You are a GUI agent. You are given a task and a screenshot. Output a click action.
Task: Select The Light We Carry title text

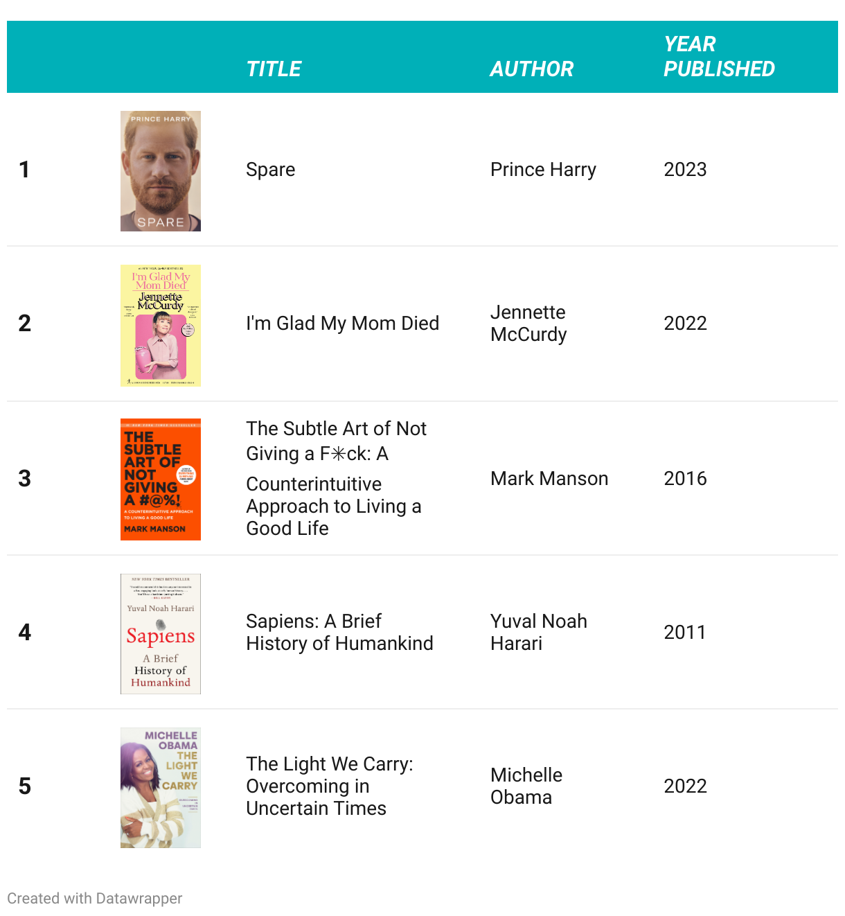330,786
